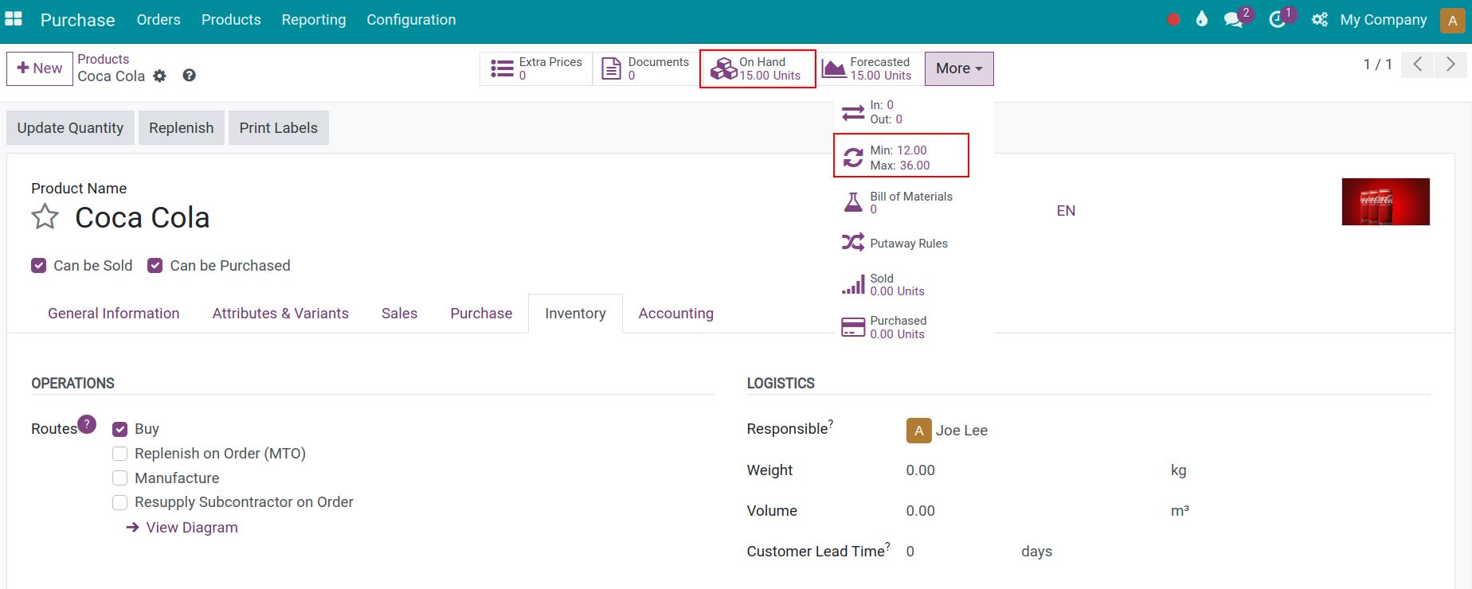Go to next record arrow
This screenshot has width=1472, height=589.
tap(1450, 64)
